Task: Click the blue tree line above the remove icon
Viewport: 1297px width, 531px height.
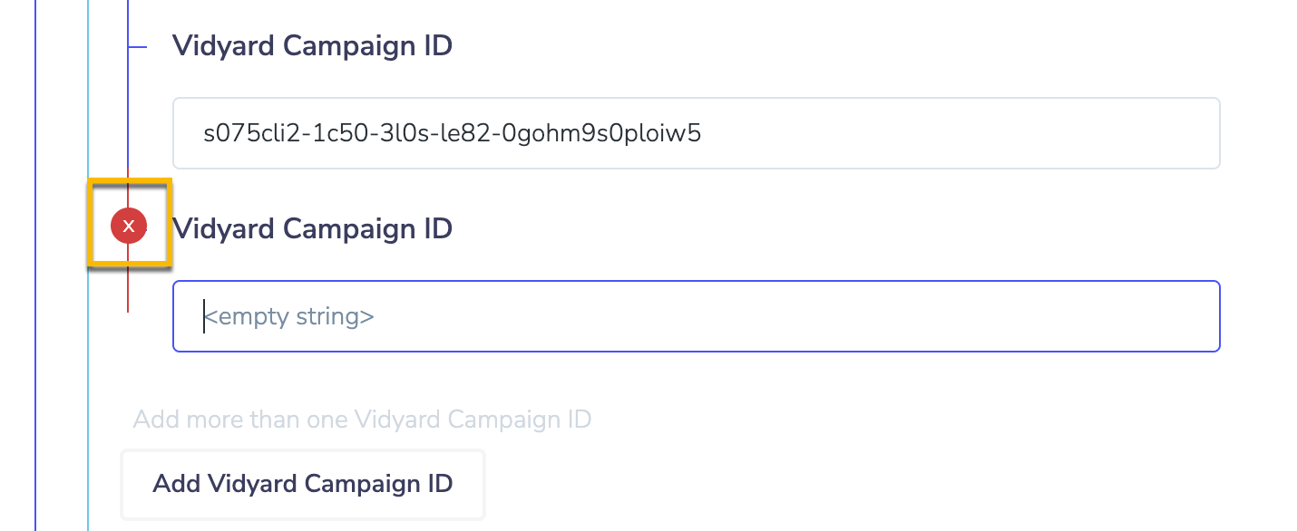Action: pos(128,109)
